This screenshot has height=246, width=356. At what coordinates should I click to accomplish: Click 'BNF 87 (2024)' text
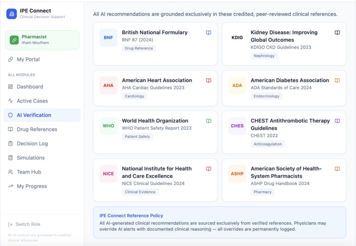click(x=137, y=40)
